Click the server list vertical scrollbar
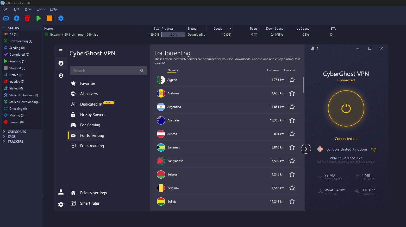406x227 pixels. coord(303,85)
